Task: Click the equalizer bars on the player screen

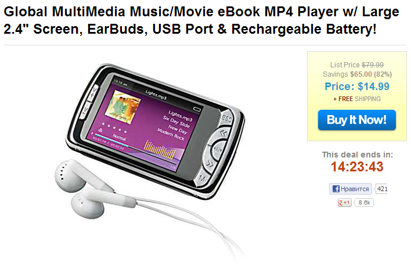Action: click(160, 150)
